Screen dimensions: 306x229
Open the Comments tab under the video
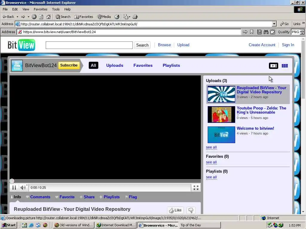click(x=38, y=197)
